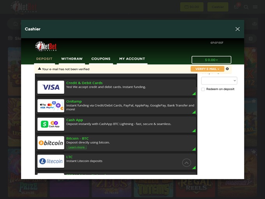Dismiss the e-mail verification warning

[x=227, y=69]
